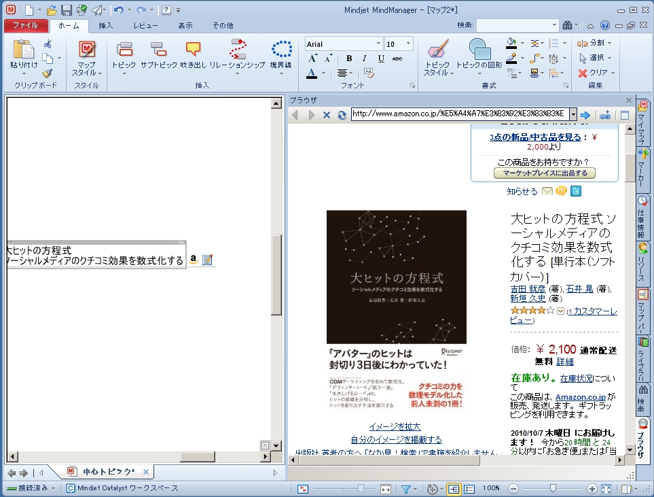Open the binoculars search icon
This screenshot has height=497, width=654.
coord(567,25)
